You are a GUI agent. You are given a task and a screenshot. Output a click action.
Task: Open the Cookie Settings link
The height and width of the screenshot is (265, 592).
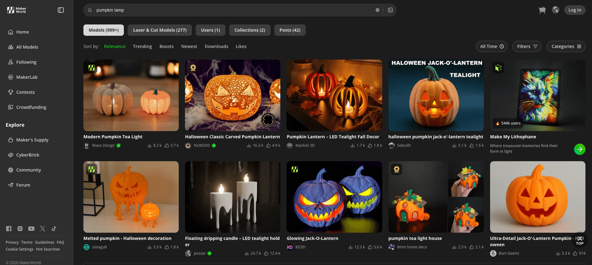pyautogui.click(x=19, y=249)
